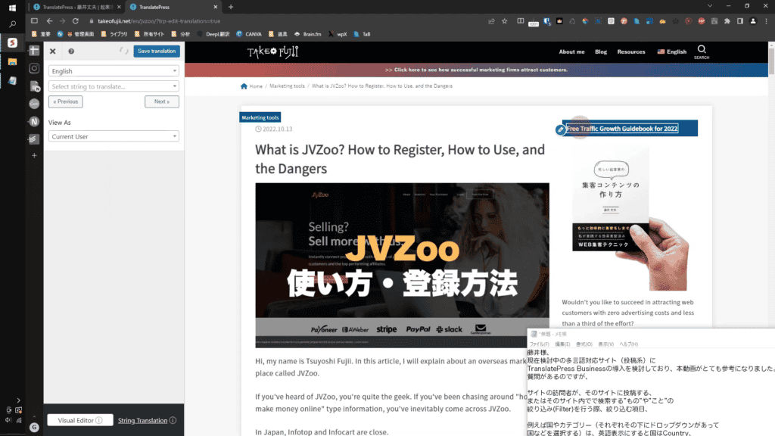775x436 pixels.
Task: Open a new browser tab
Action: point(231,7)
